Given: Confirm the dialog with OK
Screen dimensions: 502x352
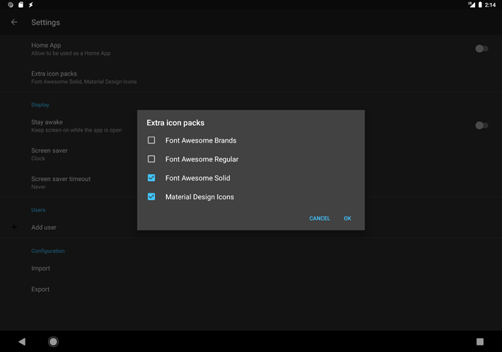Looking at the screenshot, I should coord(347,218).
